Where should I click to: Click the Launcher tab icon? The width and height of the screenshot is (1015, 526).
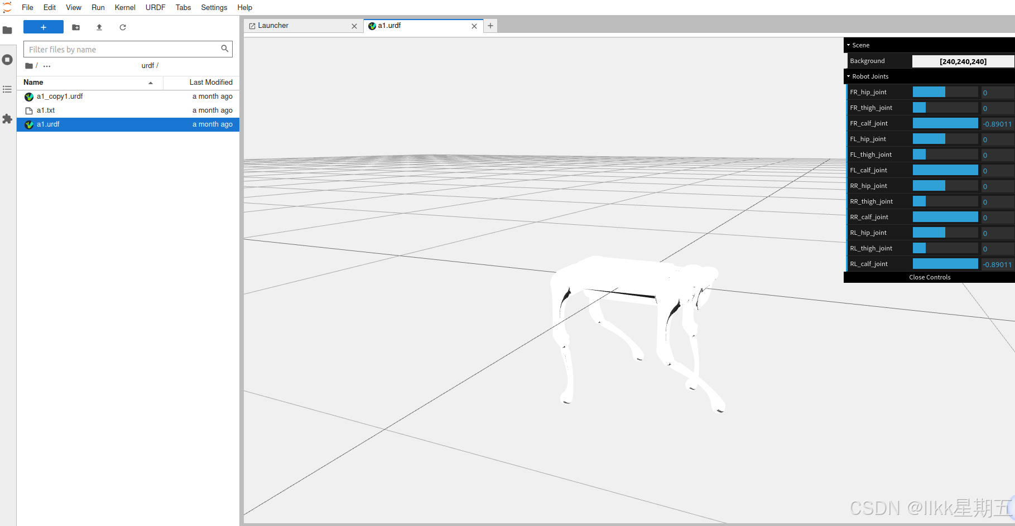(x=252, y=26)
